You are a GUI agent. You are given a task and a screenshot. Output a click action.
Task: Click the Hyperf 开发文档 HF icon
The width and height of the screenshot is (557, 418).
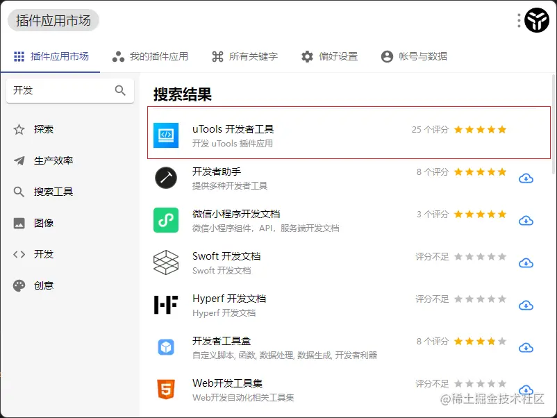[166, 305]
